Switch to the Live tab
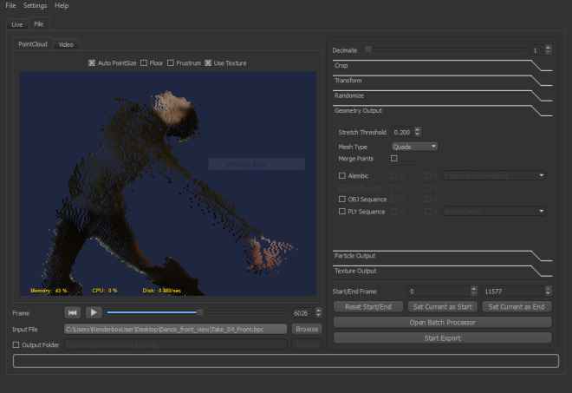Screen dimensions: 572x393 [x=17, y=24]
